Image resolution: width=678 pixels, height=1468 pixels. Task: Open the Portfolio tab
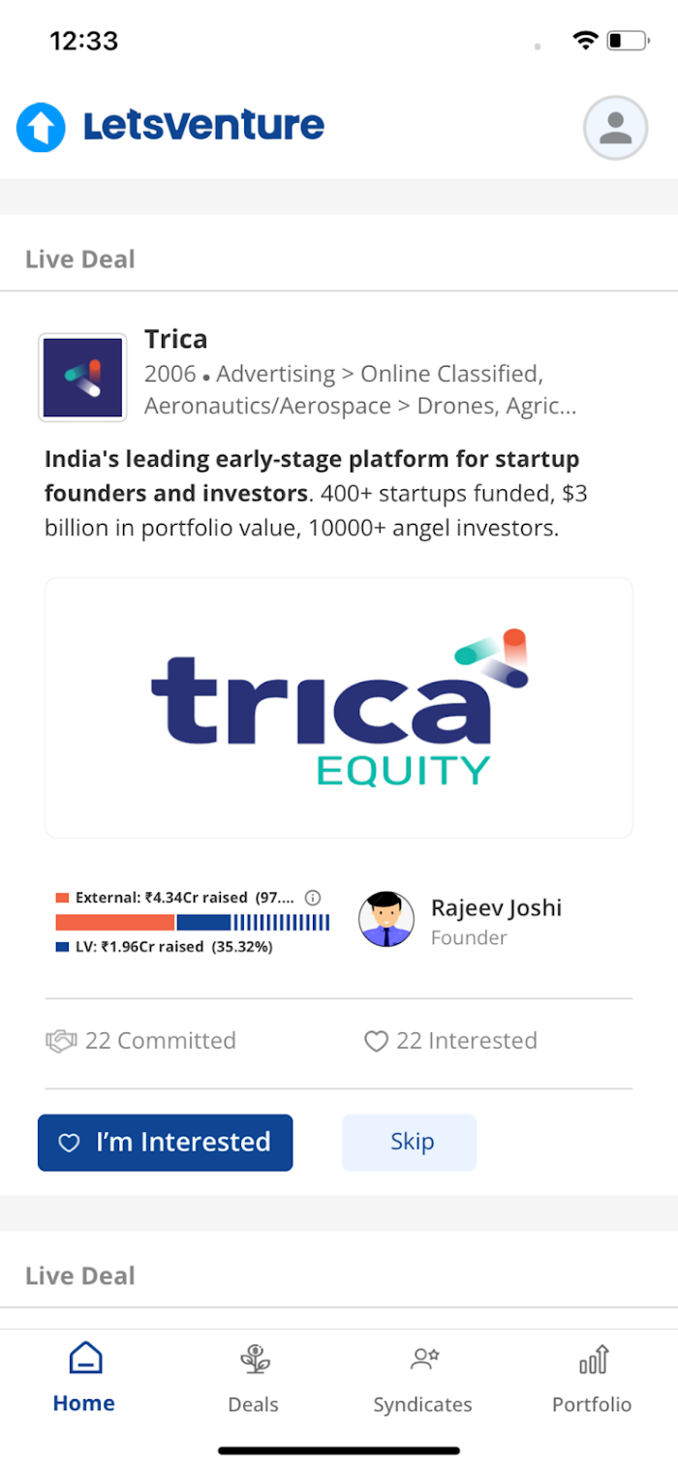592,1376
